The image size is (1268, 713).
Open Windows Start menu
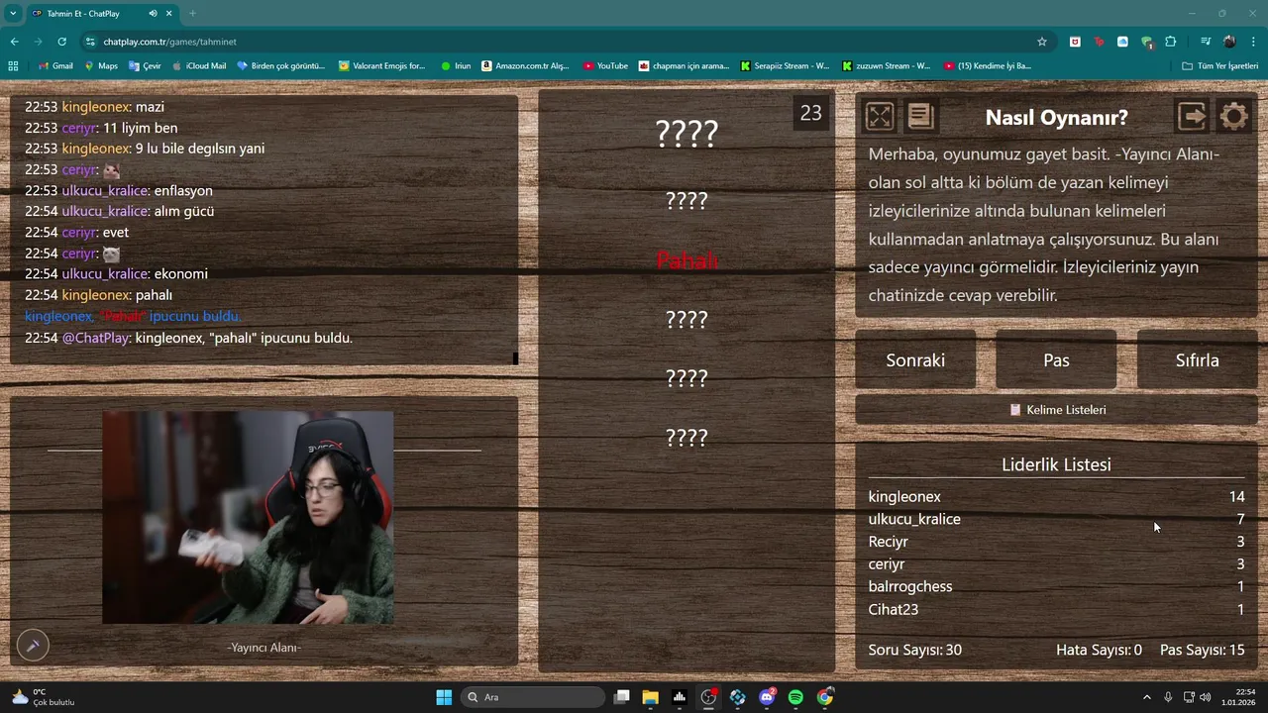(x=444, y=697)
